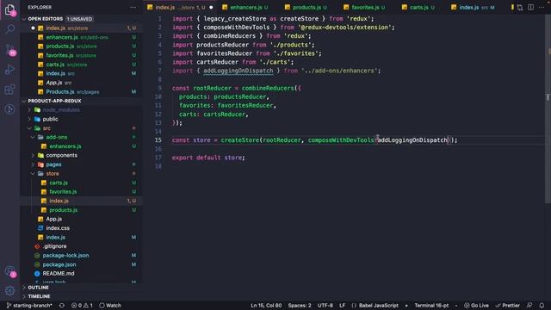Viewport: 551px width, 310px height.
Task: Open package-lock.json in file tree
Action: pos(65,256)
